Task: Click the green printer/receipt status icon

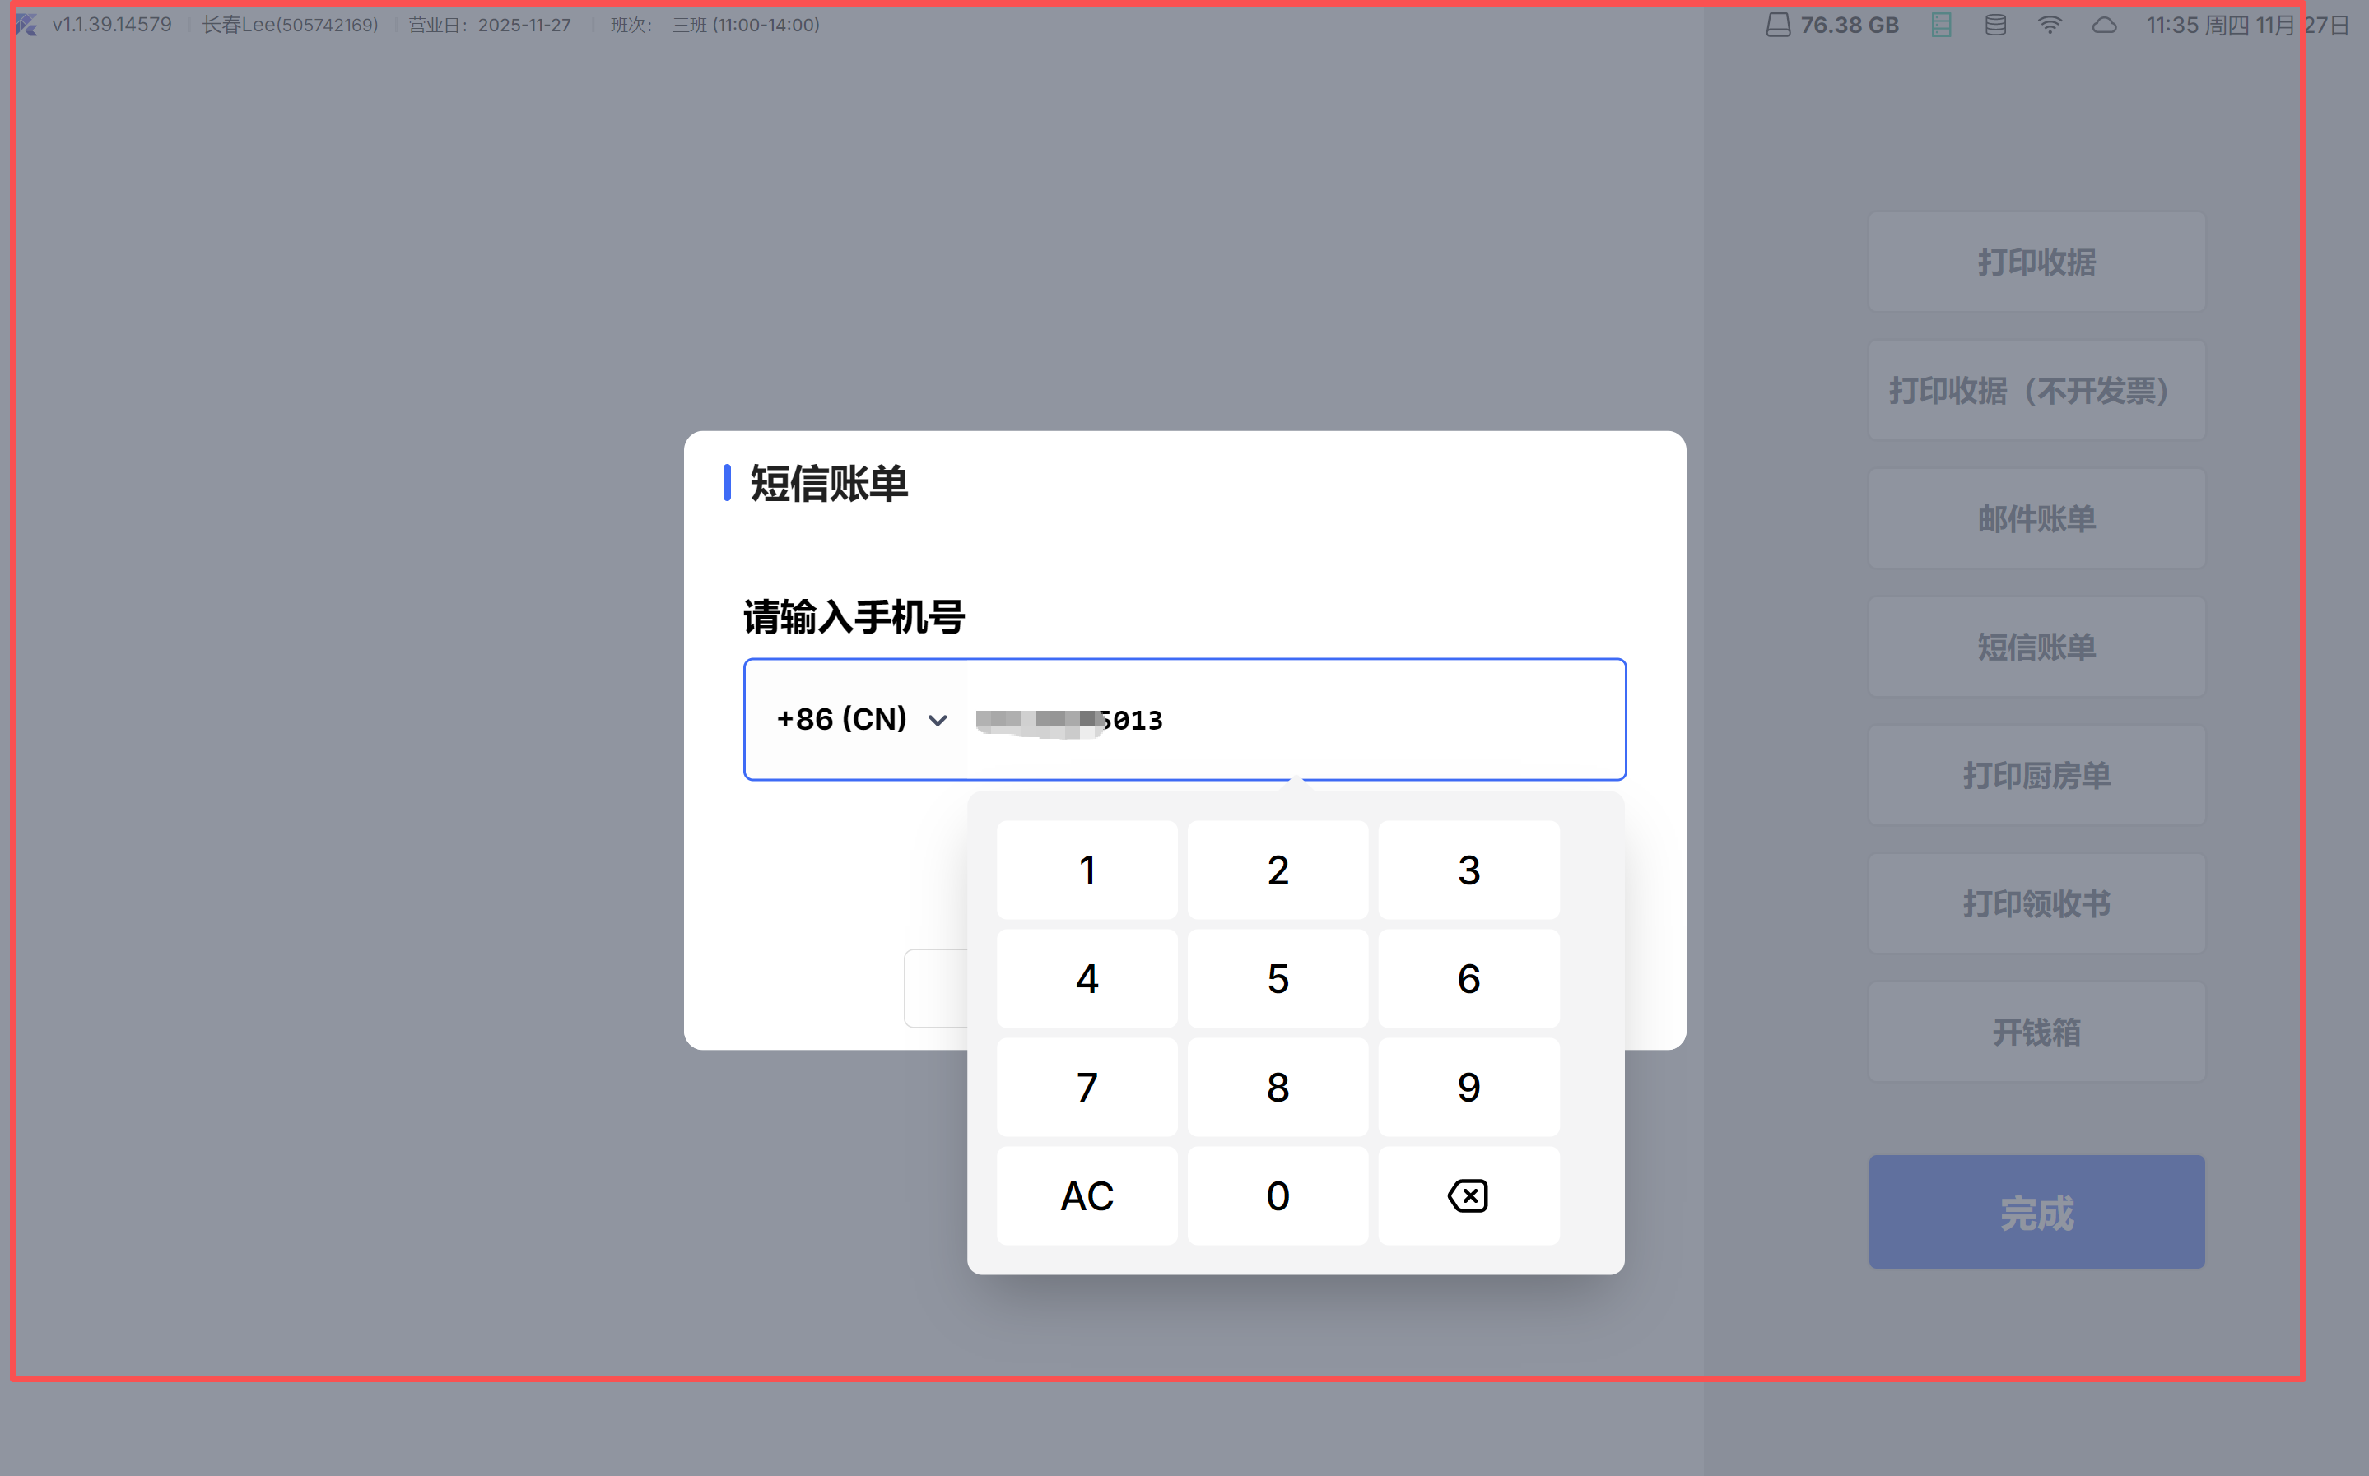Action: (1941, 26)
